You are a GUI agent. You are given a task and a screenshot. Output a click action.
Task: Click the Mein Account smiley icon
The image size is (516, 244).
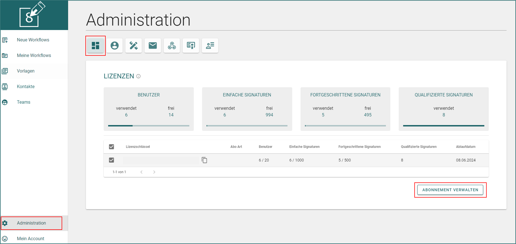pyautogui.click(x=5, y=239)
